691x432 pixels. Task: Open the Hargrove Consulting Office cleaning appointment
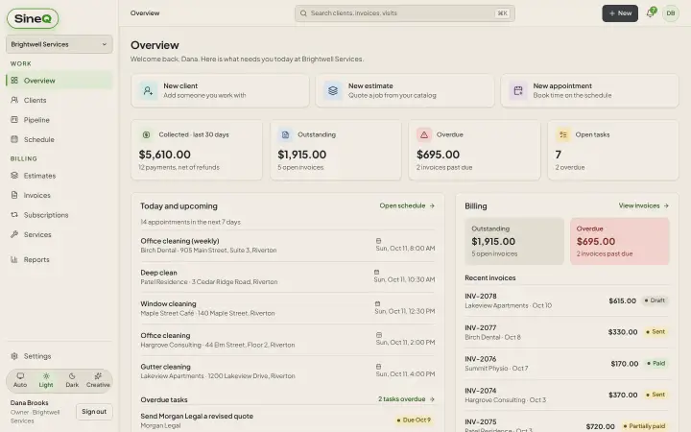(x=288, y=340)
